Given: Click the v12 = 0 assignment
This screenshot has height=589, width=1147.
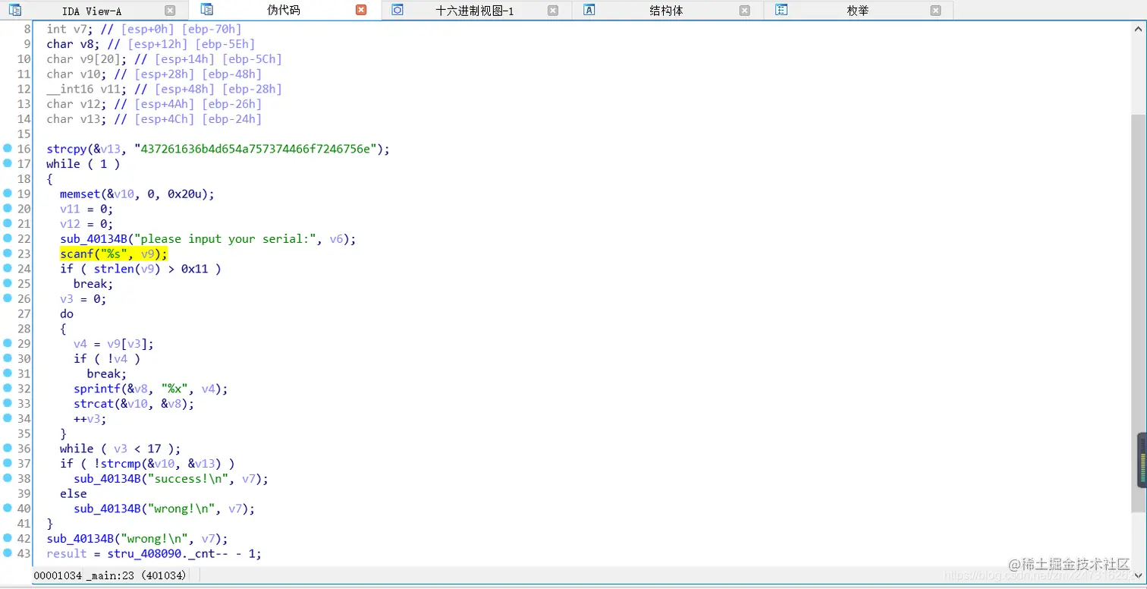Looking at the screenshot, I should [x=86, y=224].
